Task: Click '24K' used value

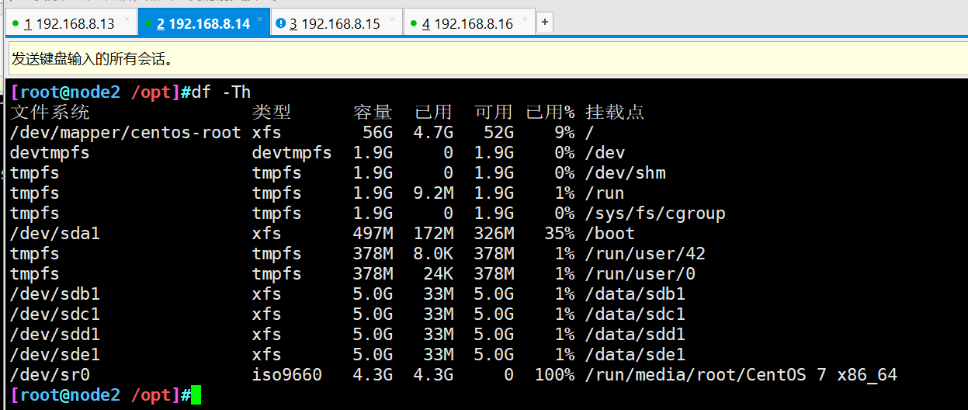Action: click(x=438, y=274)
